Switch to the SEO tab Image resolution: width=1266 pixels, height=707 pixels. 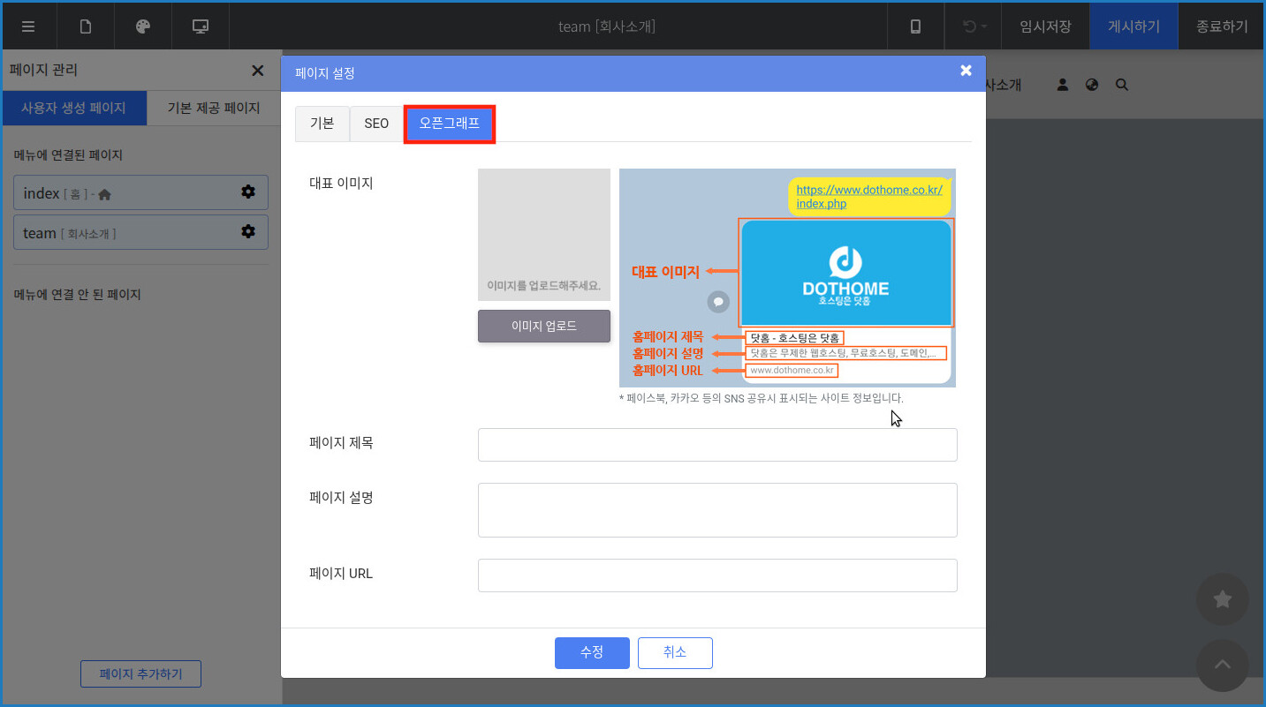376,124
